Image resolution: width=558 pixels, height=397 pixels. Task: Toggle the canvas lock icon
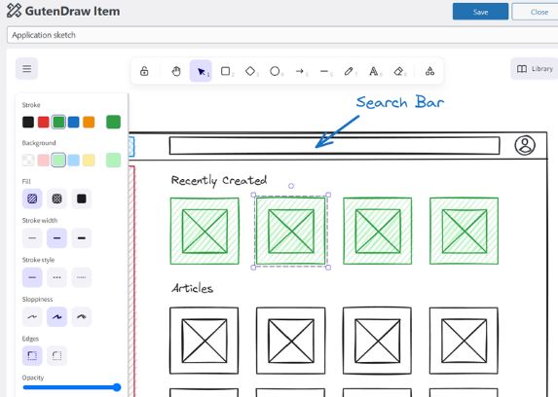pos(144,71)
